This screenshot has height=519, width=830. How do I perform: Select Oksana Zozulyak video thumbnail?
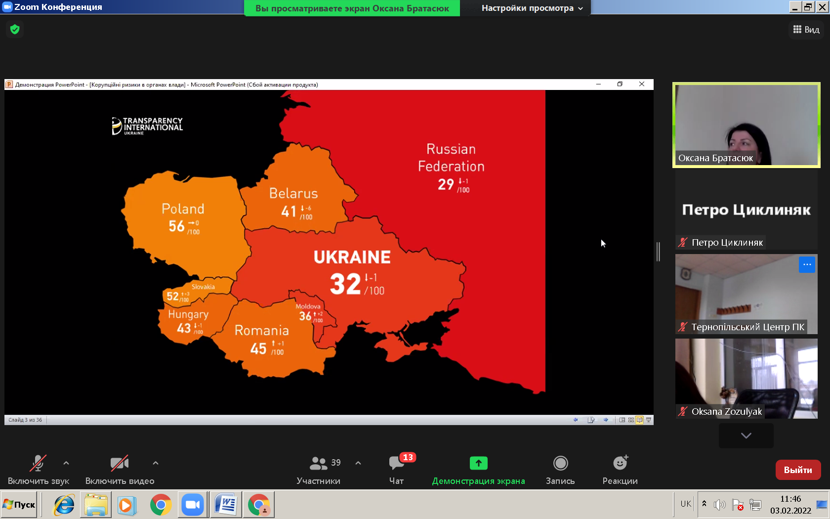(x=746, y=378)
